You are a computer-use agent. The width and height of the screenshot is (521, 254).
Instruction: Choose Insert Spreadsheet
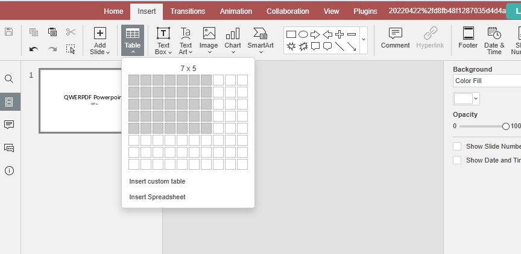tap(157, 197)
